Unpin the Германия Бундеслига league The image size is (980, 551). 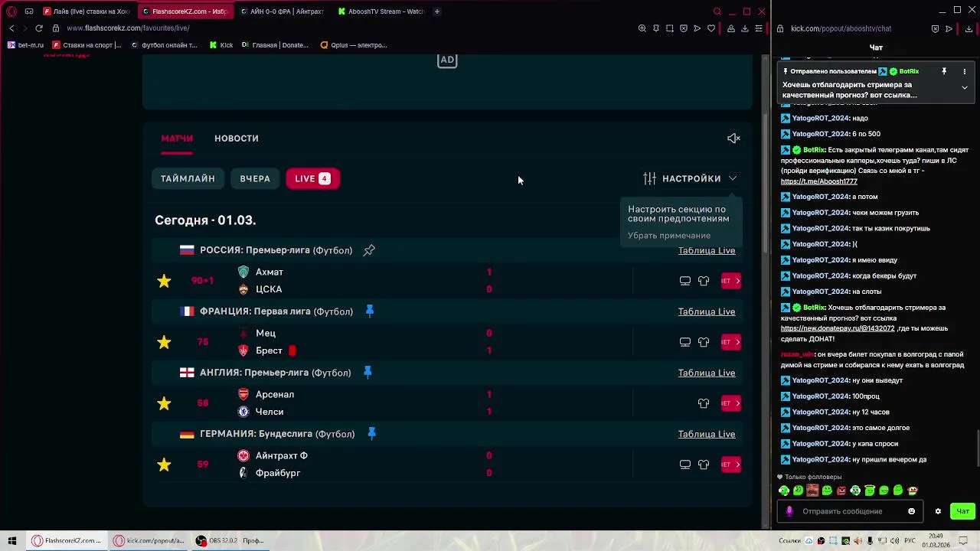tap(371, 433)
